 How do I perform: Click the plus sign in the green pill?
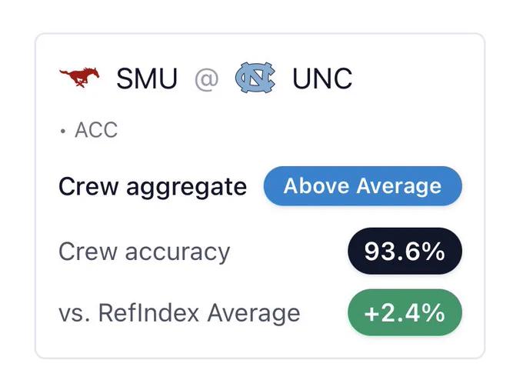371,314
